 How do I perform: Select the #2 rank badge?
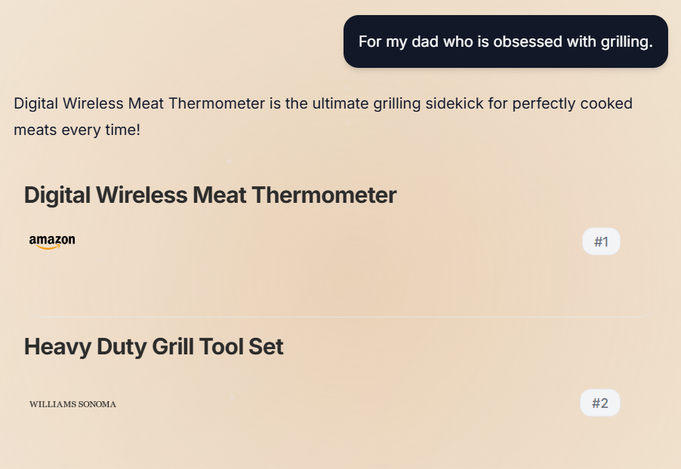click(600, 403)
